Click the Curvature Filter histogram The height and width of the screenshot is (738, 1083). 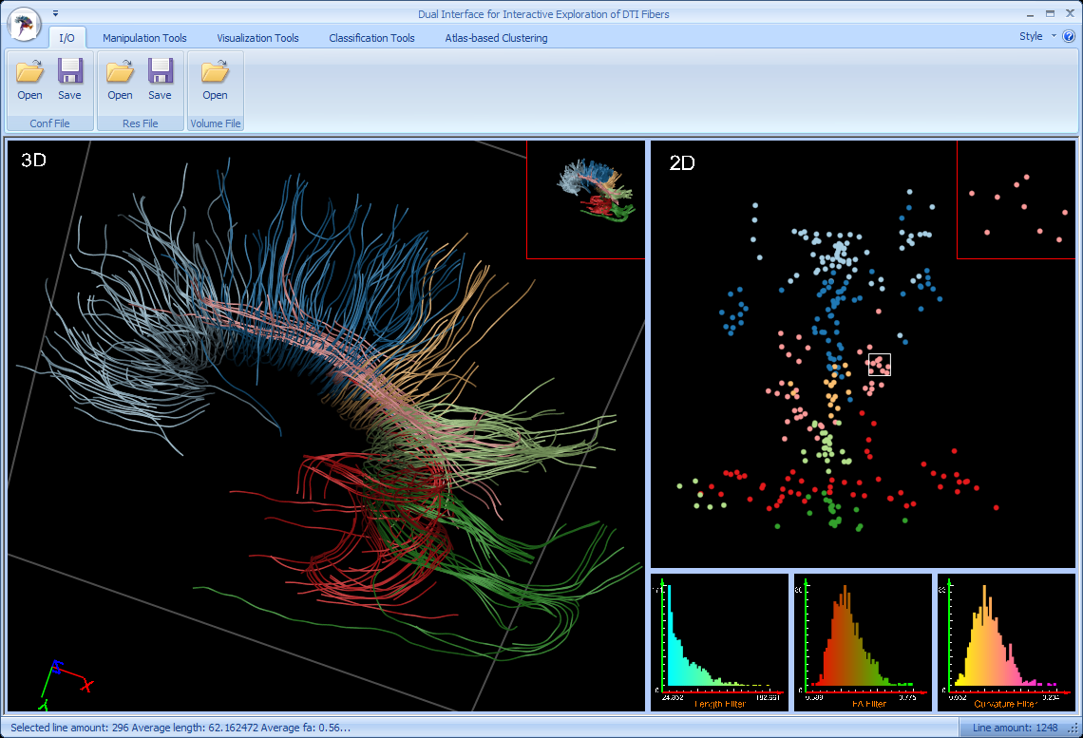(x=1006, y=641)
